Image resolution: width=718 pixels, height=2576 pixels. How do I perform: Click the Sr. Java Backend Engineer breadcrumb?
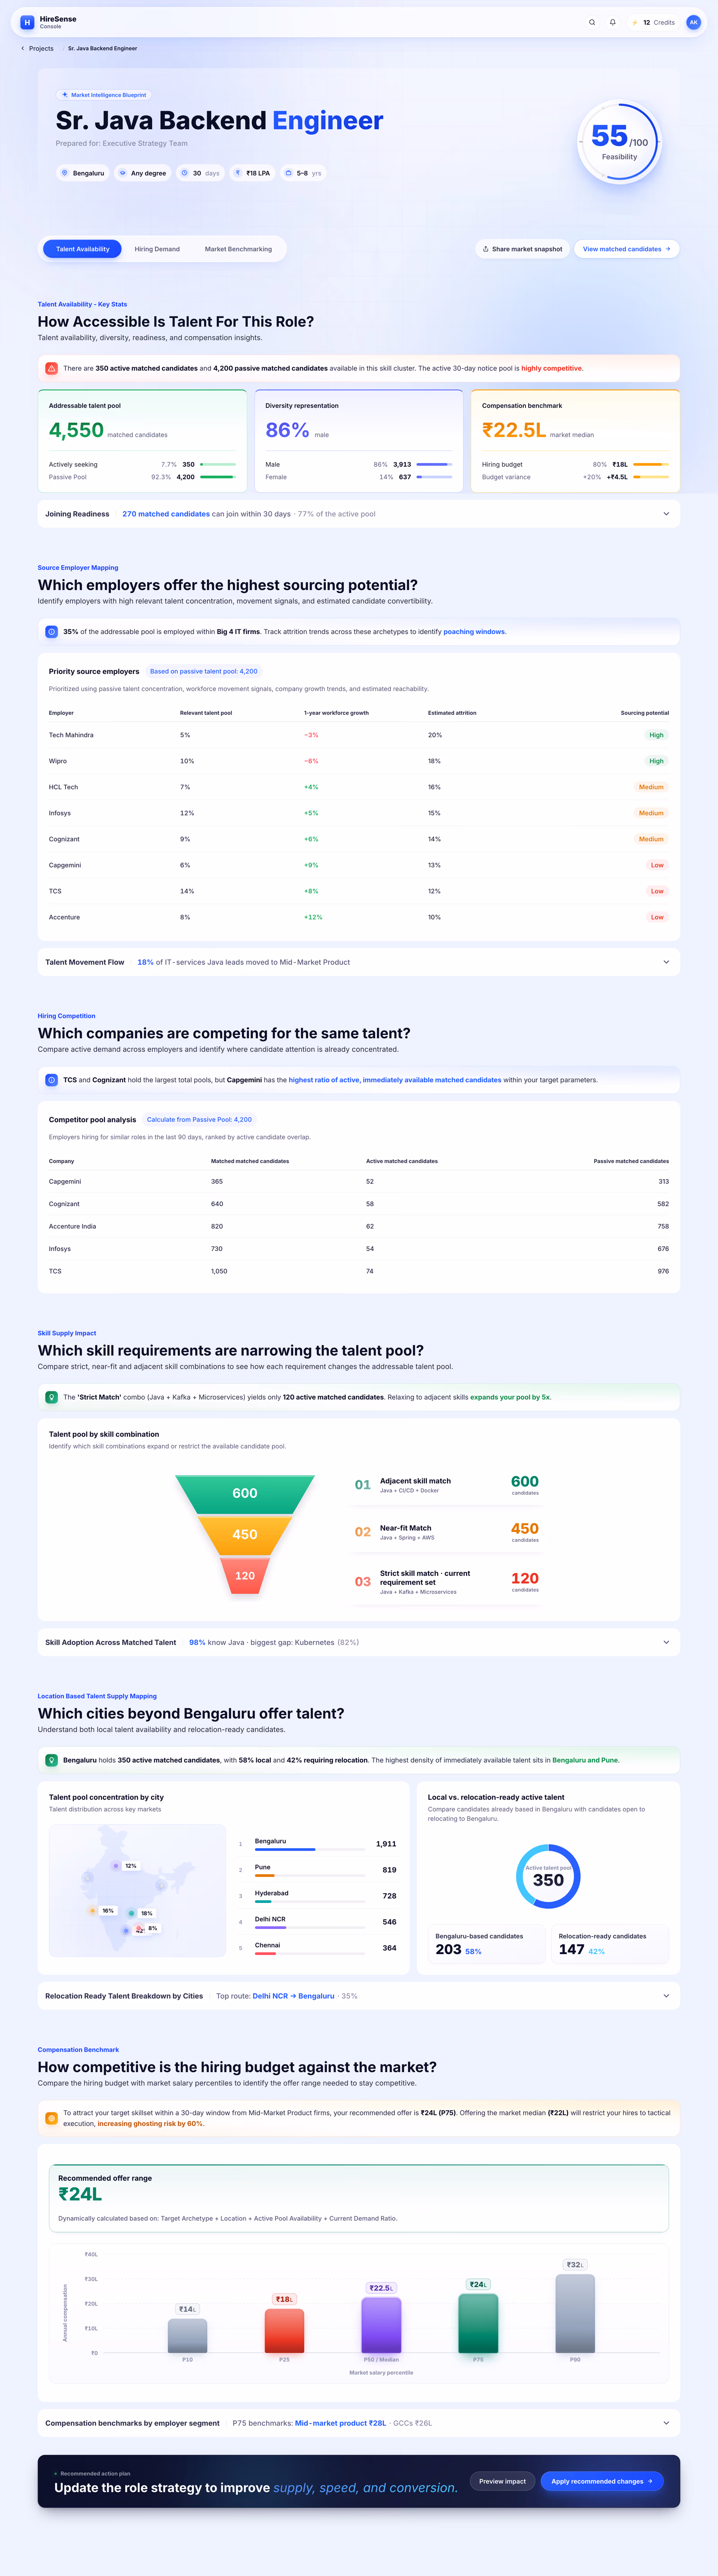pos(103,48)
